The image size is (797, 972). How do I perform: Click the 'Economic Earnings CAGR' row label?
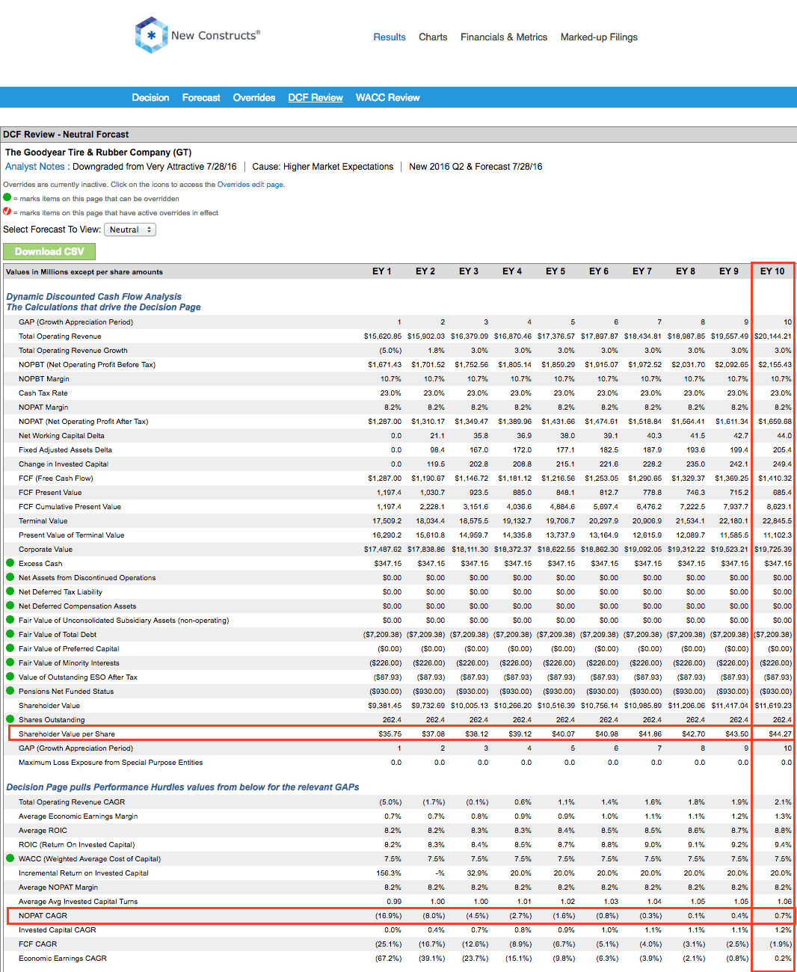63,958
